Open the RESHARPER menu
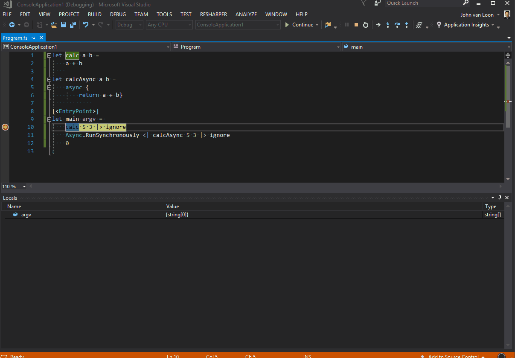This screenshot has width=515, height=358. (213, 14)
